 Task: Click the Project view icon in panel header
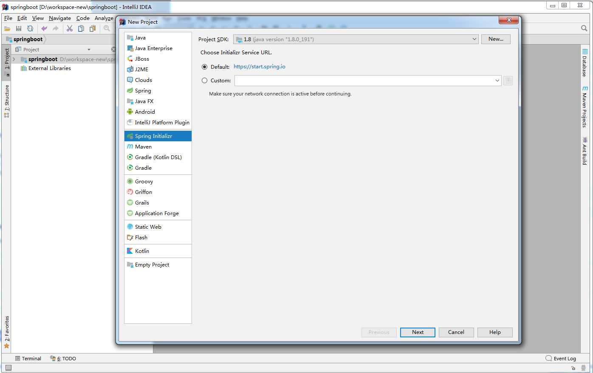[18, 50]
